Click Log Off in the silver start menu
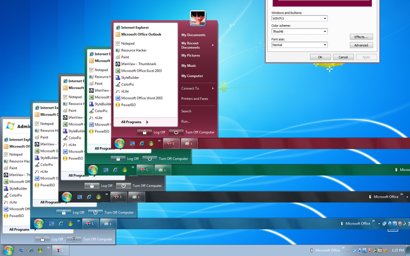 49,239
